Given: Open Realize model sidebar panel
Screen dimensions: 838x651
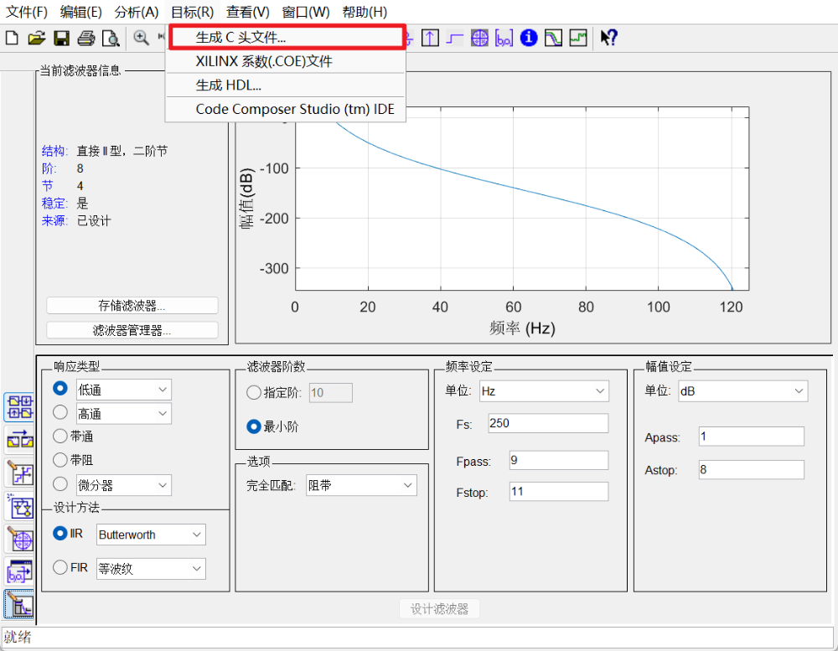Looking at the screenshot, I should [20, 506].
